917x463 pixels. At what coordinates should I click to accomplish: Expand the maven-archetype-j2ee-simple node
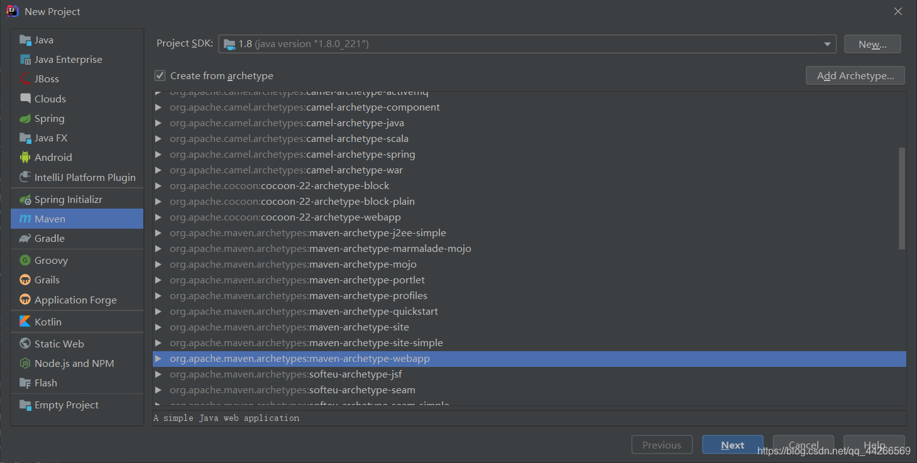point(158,233)
